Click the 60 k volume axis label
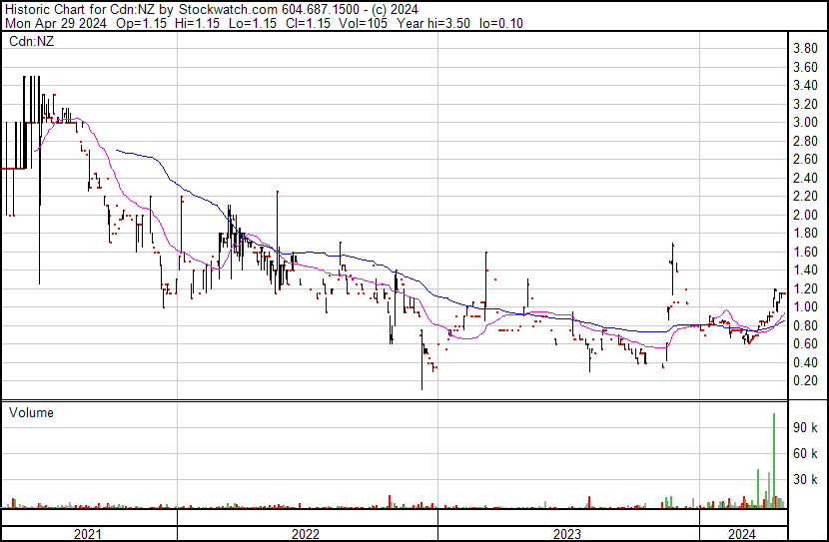Screen dimensions: 829x542 (805, 453)
